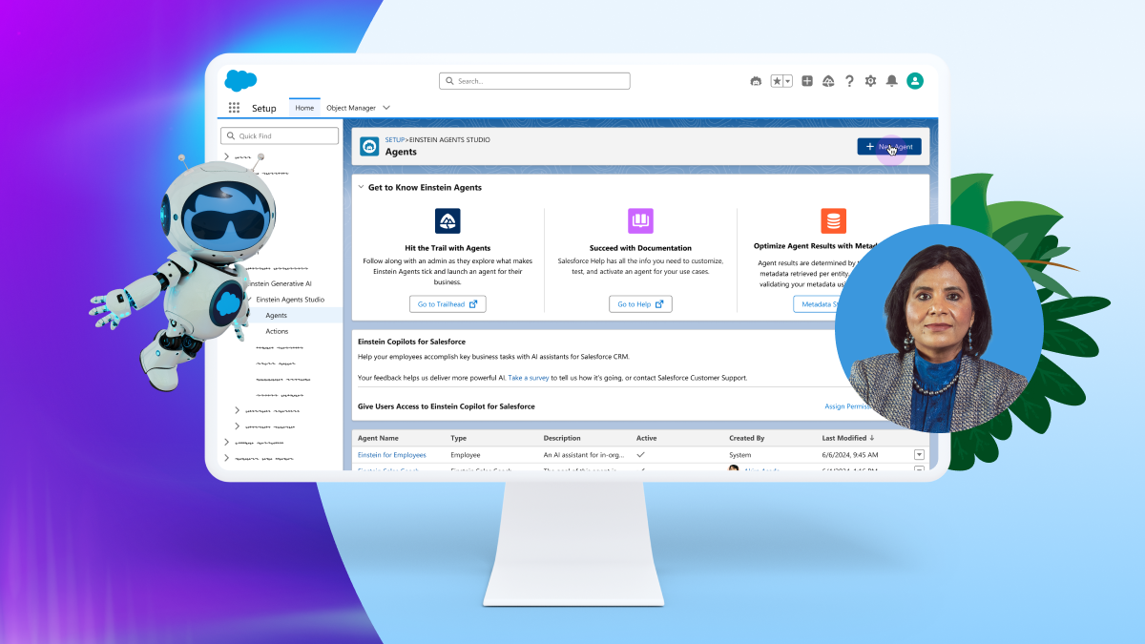The height and width of the screenshot is (644, 1145).
Task: Click the Einstein Agents Studio header icon
Action: 368,146
